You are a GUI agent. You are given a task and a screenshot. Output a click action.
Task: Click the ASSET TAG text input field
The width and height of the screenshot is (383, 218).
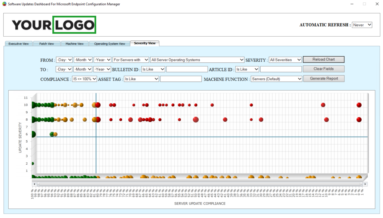(181, 78)
